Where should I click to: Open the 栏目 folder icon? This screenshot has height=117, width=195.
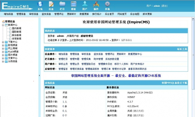click(x=62, y=4)
